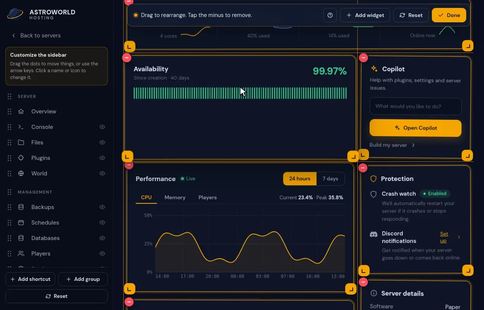Image resolution: width=484 pixels, height=310 pixels.
Task: Click the Open Copilot button
Action: pyautogui.click(x=416, y=128)
